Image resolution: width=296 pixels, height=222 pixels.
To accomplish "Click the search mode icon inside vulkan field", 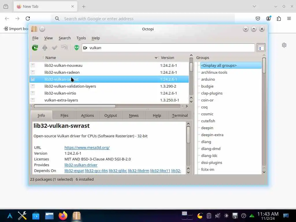I will (85, 48).
